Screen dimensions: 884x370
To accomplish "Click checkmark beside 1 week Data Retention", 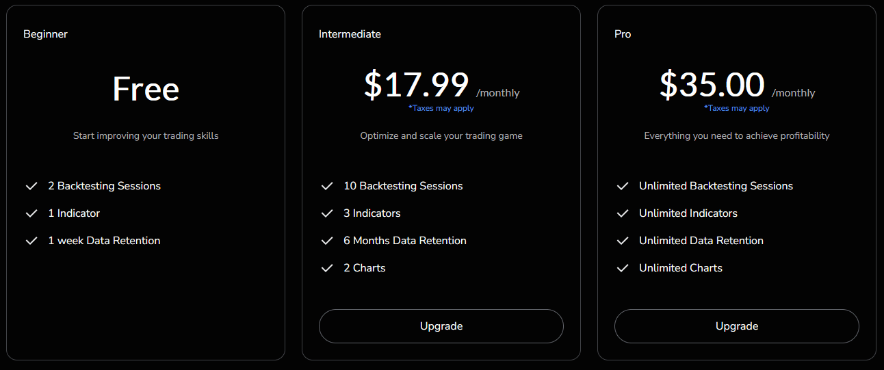I will point(31,241).
